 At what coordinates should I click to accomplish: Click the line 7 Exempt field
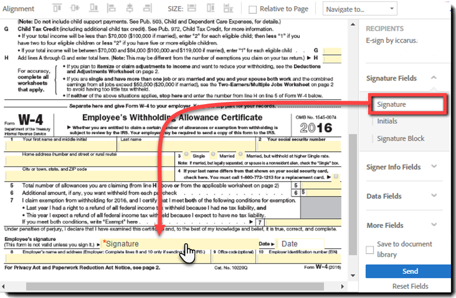click(303, 222)
